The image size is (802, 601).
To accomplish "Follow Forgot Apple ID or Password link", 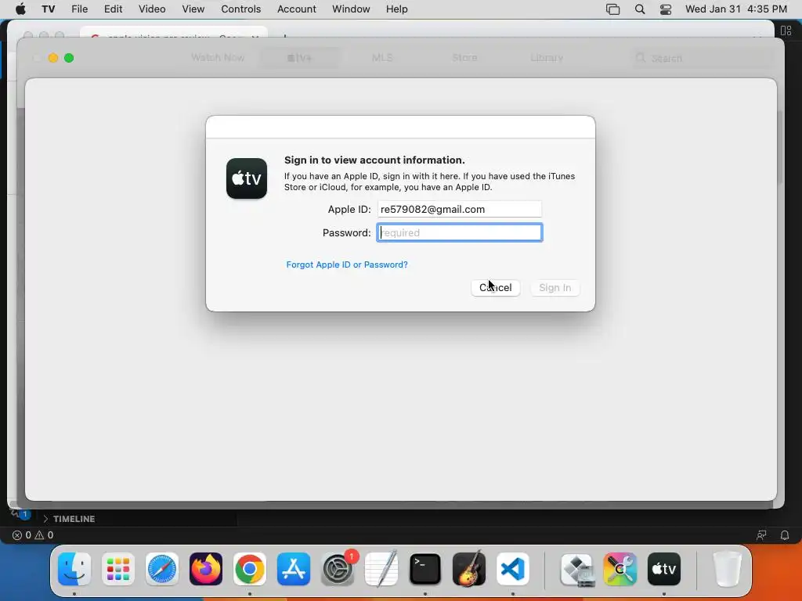I will tap(347, 265).
